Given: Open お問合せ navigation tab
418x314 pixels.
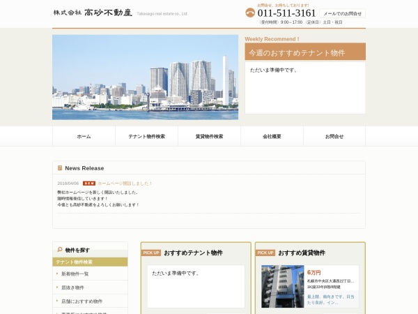Looking at the screenshot, I should pos(334,137).
